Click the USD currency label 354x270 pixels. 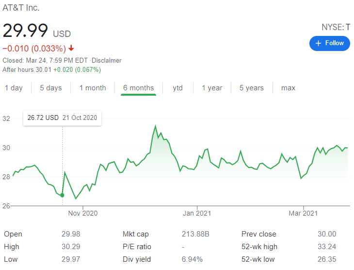pyautogui.click(x=62, y=34)
